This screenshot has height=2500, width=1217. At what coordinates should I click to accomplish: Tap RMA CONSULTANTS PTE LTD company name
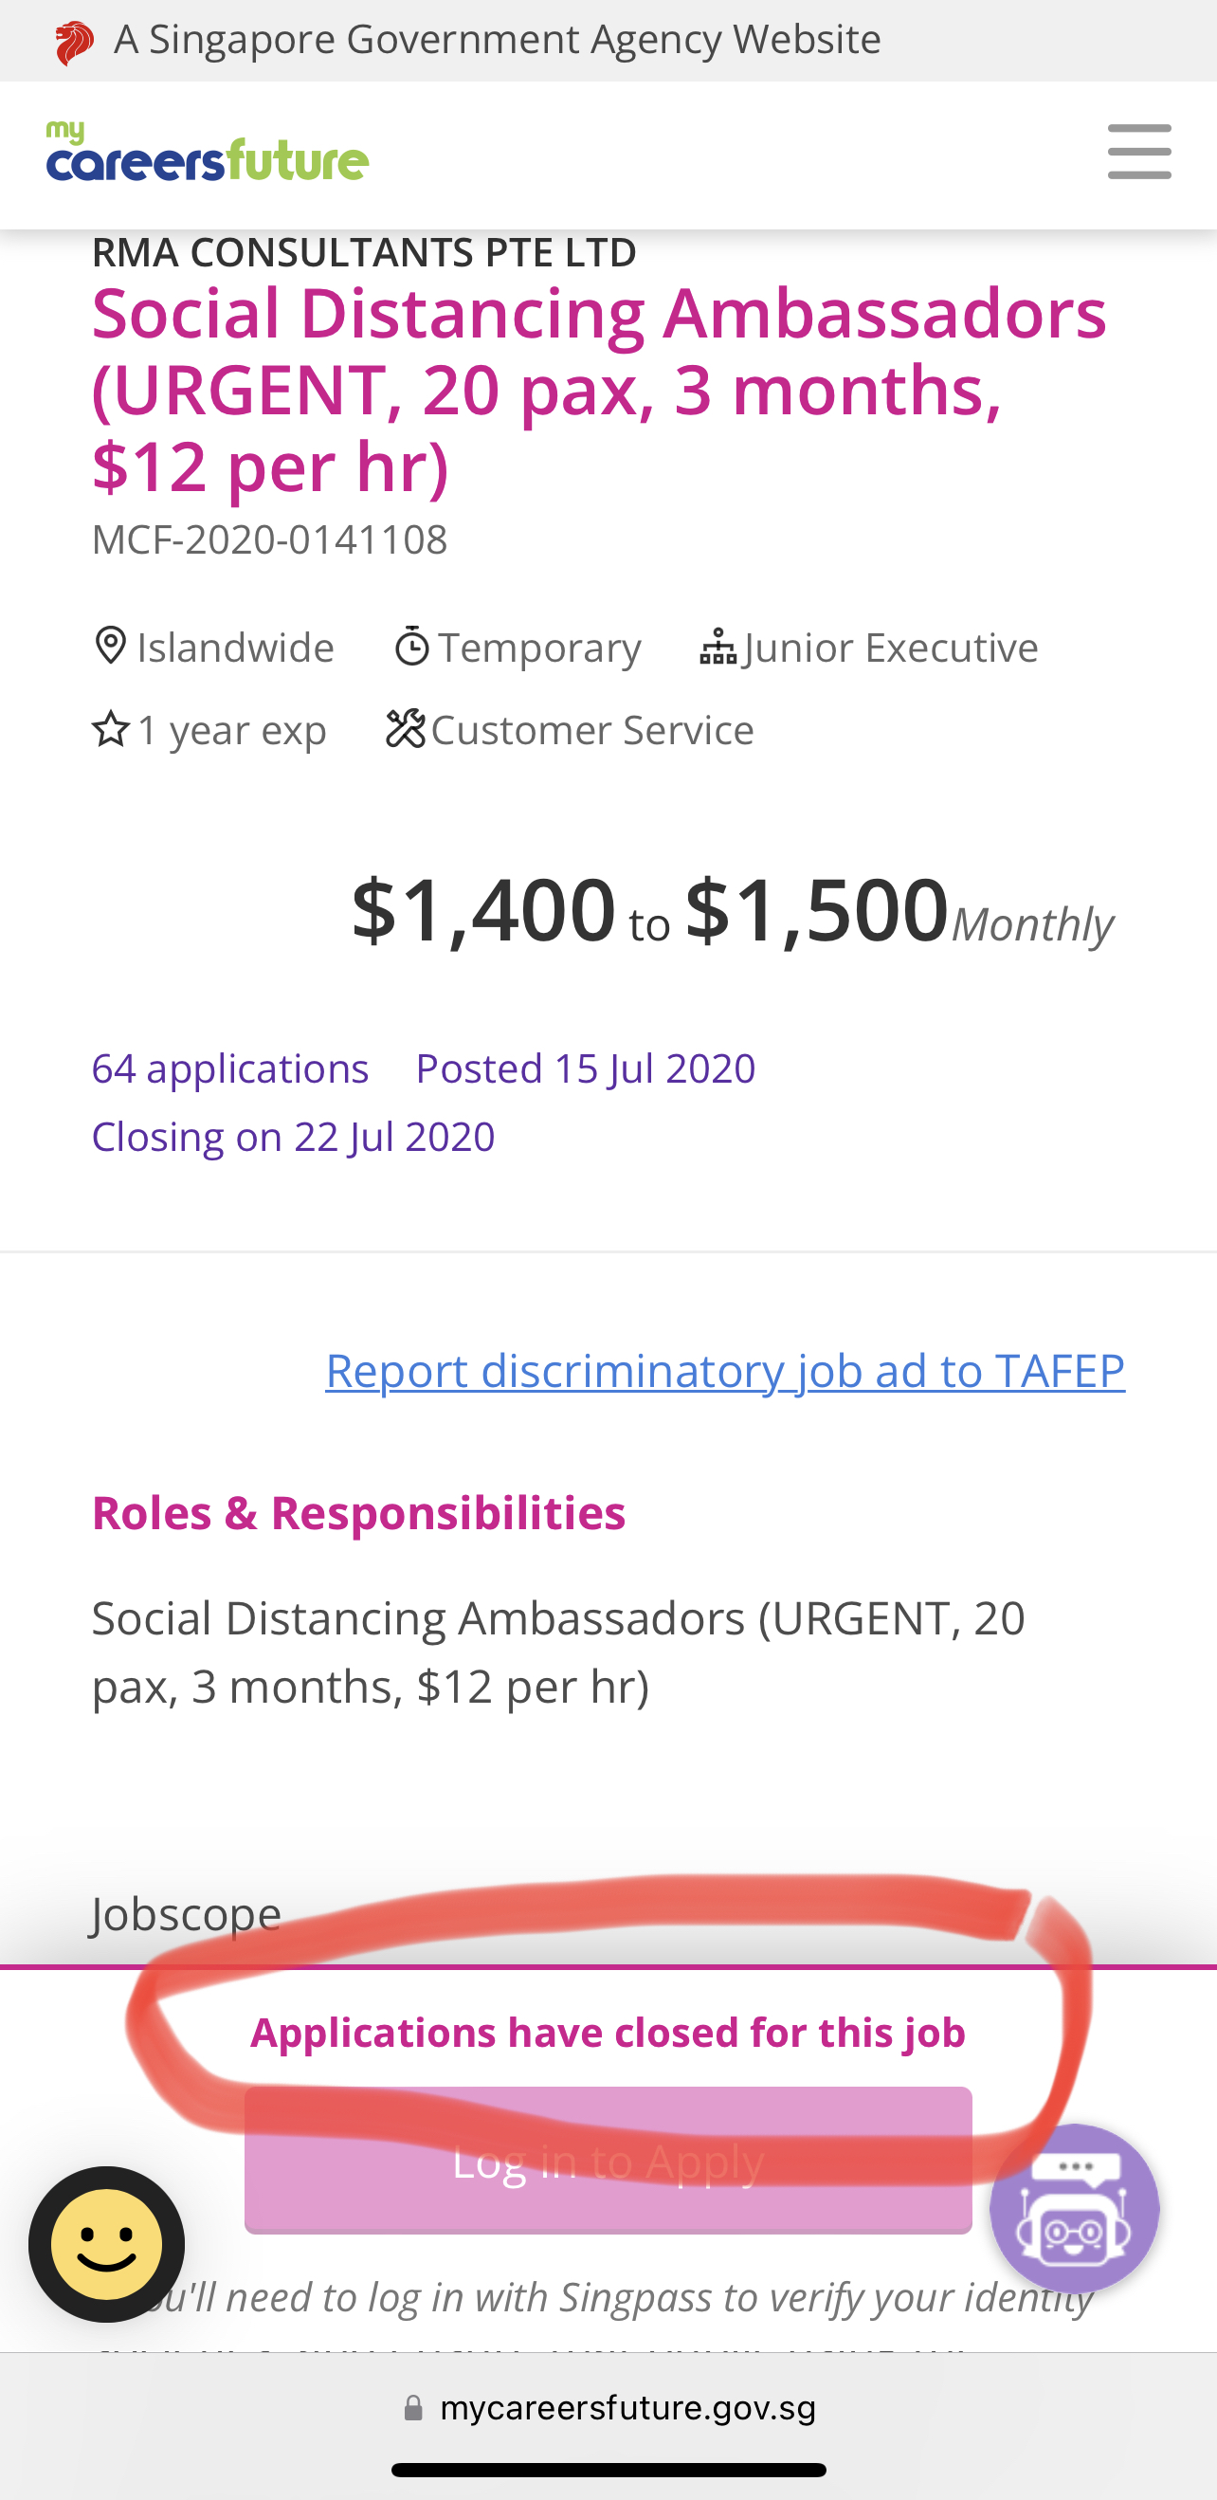[x=364, y=252]
